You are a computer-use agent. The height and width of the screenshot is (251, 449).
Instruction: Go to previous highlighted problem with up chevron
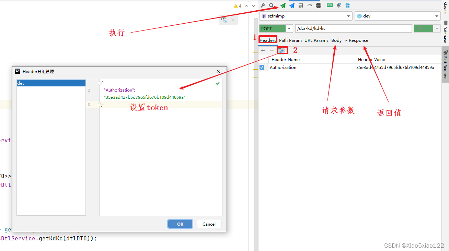point(246,6)
